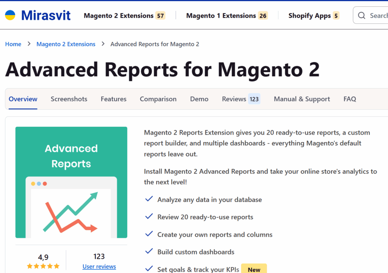Switch to the Screenshots tab
Screen dimensions: 388x273
click(x=69, y=99)
